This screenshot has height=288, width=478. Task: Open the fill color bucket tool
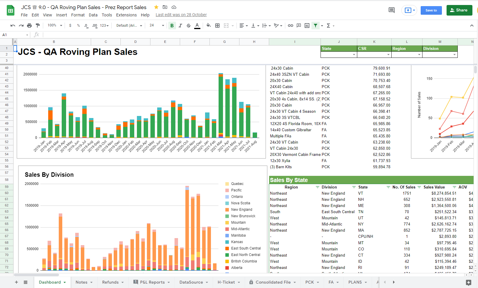[209, 26]
